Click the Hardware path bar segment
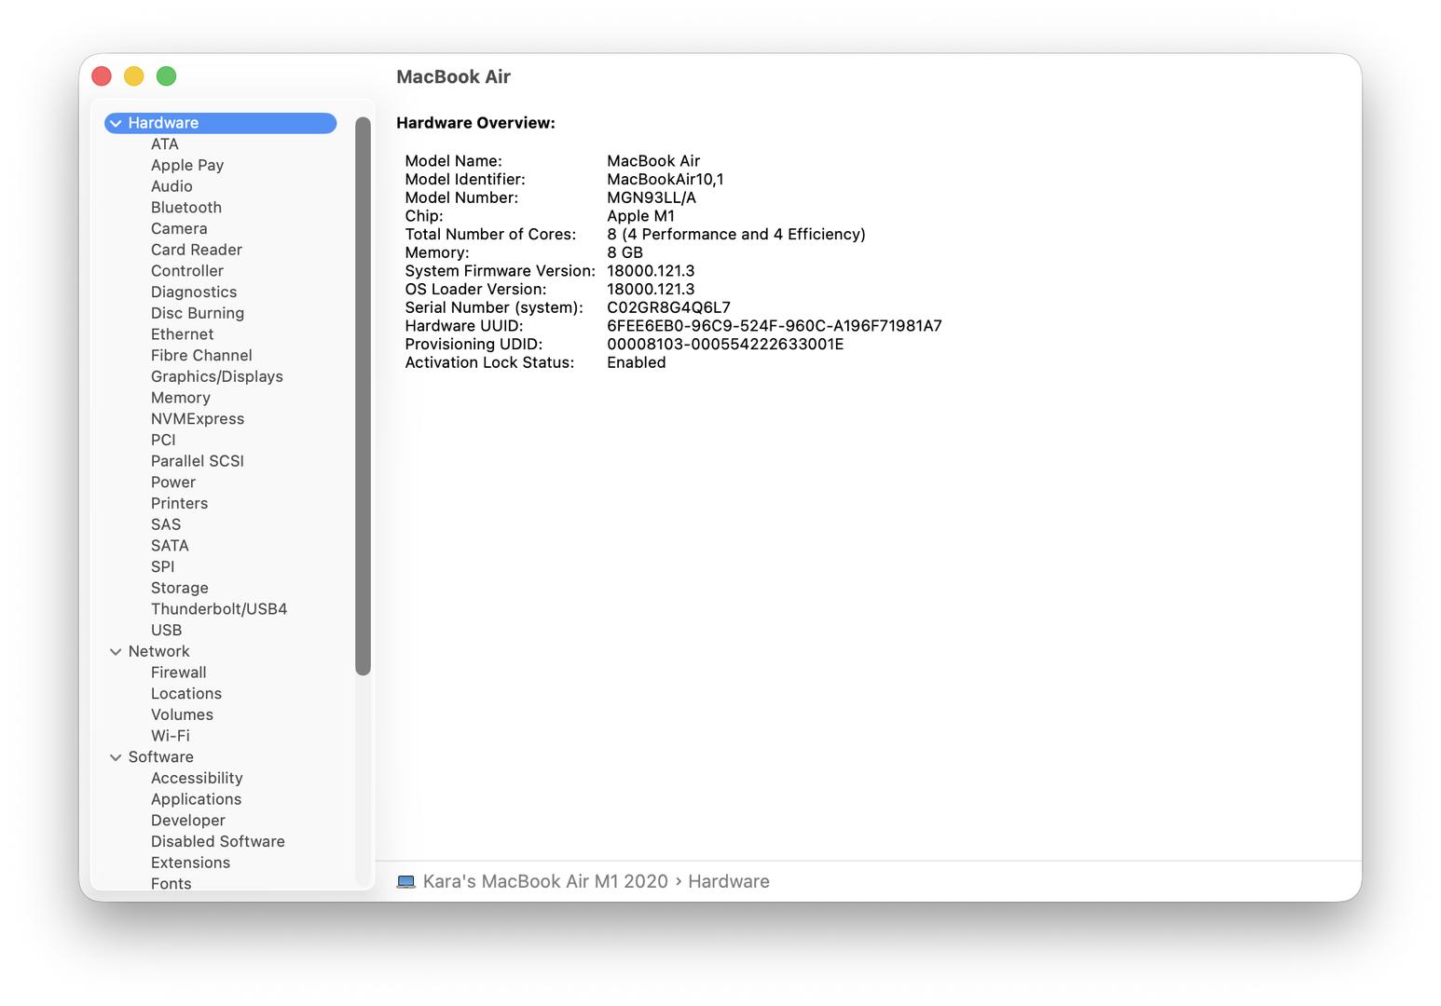Viewport: 1441px width, 1006px height. click(x=729, y=882)
